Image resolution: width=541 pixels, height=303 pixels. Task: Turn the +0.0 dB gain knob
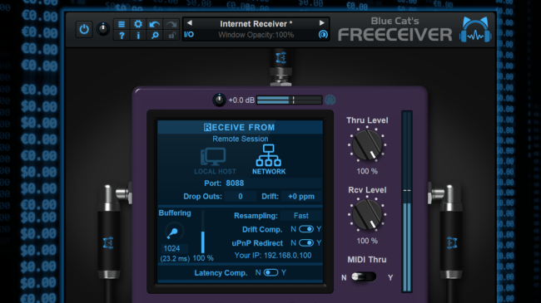(x=219, y=100)
